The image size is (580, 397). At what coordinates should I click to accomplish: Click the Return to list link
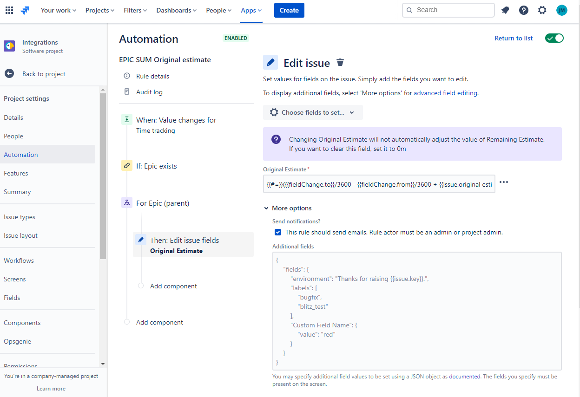click(514, 38)
